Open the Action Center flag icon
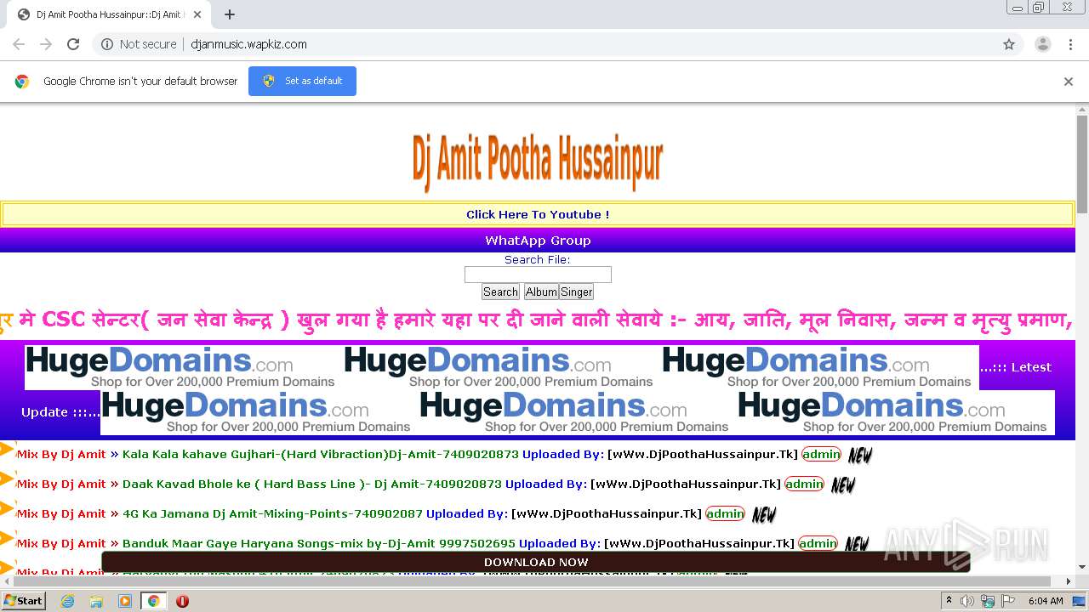The width and height of the screenshot is (1089, 612). click(x=1006, y=601)
